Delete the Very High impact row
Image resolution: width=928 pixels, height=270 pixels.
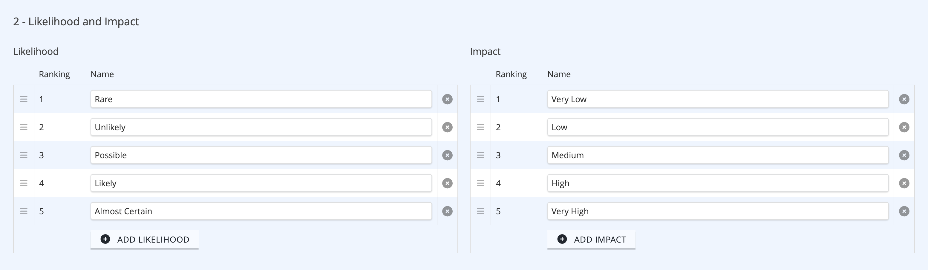click(904, 211)
